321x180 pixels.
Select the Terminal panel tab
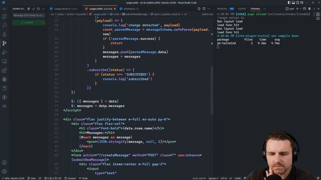point(255,9)
